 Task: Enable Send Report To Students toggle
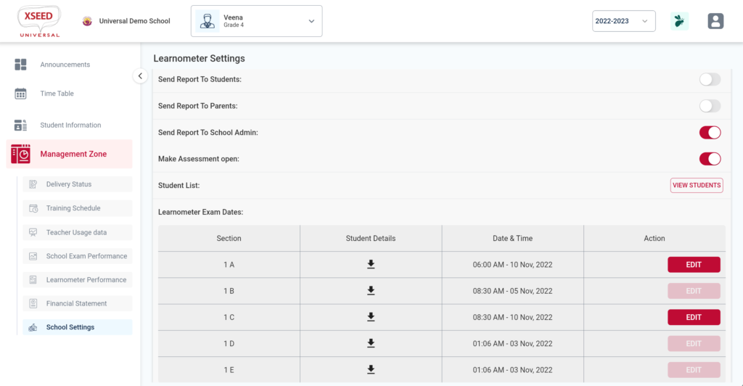click(710, 79)
